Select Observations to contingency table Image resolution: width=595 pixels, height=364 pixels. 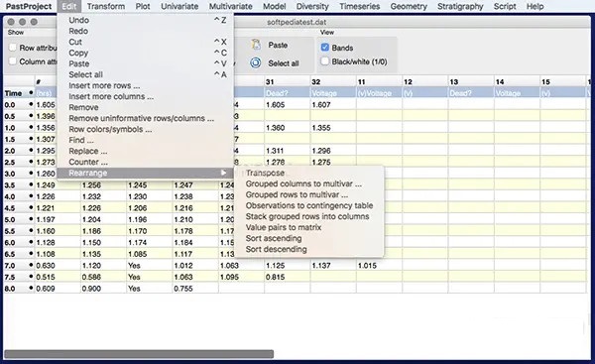click(309, 205)
